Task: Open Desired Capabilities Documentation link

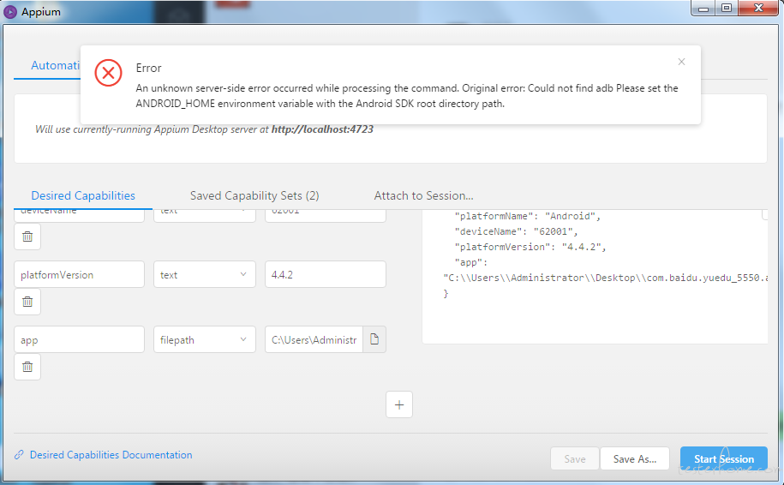Action: [111, 454]
